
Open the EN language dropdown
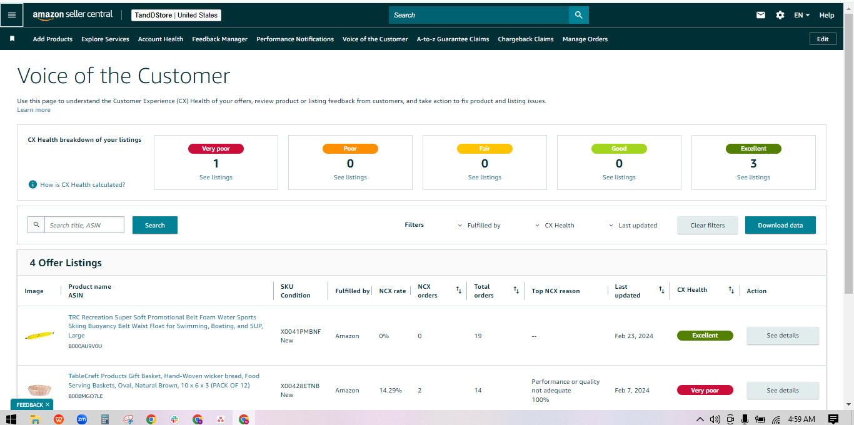(801, 15)
